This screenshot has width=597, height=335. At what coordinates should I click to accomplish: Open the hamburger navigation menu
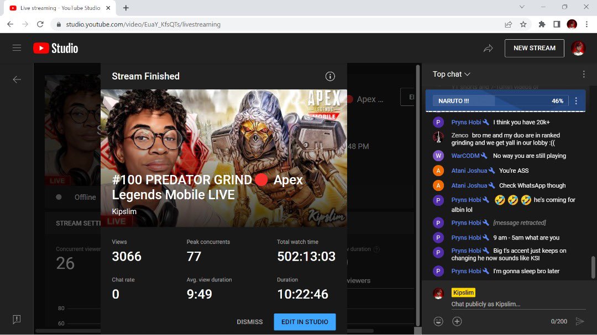[17, 48]
